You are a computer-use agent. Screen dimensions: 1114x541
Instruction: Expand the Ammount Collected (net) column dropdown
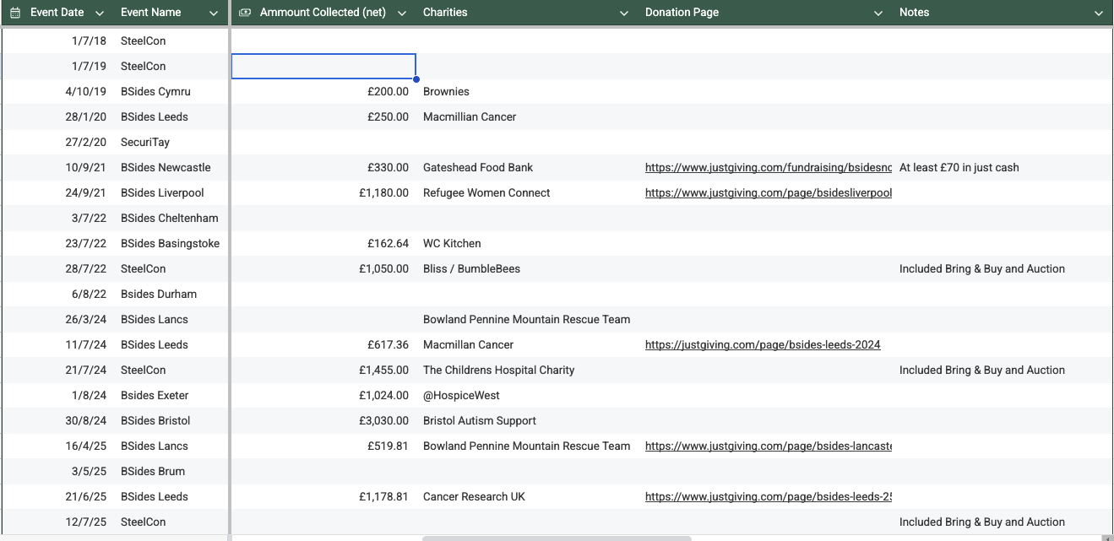pos(402,14)
